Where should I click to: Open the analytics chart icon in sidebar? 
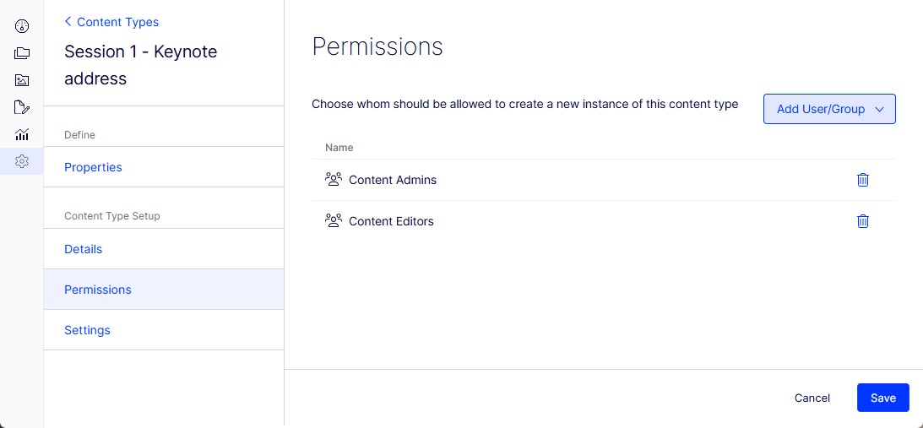22,134
